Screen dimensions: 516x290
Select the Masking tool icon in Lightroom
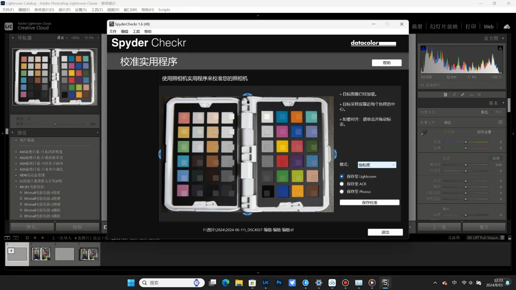[479, 95]
